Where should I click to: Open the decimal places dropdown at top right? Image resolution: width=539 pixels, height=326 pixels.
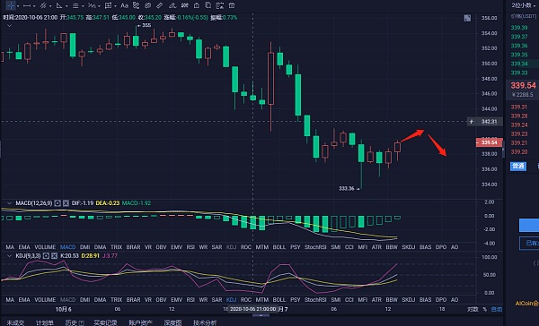pyautogui.click(x=524, y=5)
